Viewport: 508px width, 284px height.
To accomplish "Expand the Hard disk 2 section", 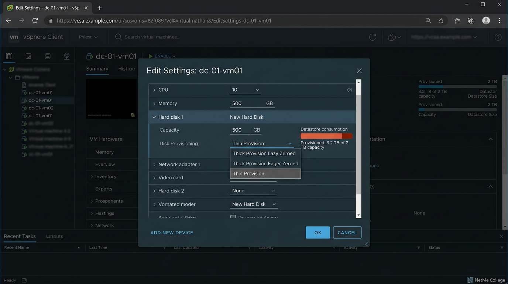I will pos(154,191).
